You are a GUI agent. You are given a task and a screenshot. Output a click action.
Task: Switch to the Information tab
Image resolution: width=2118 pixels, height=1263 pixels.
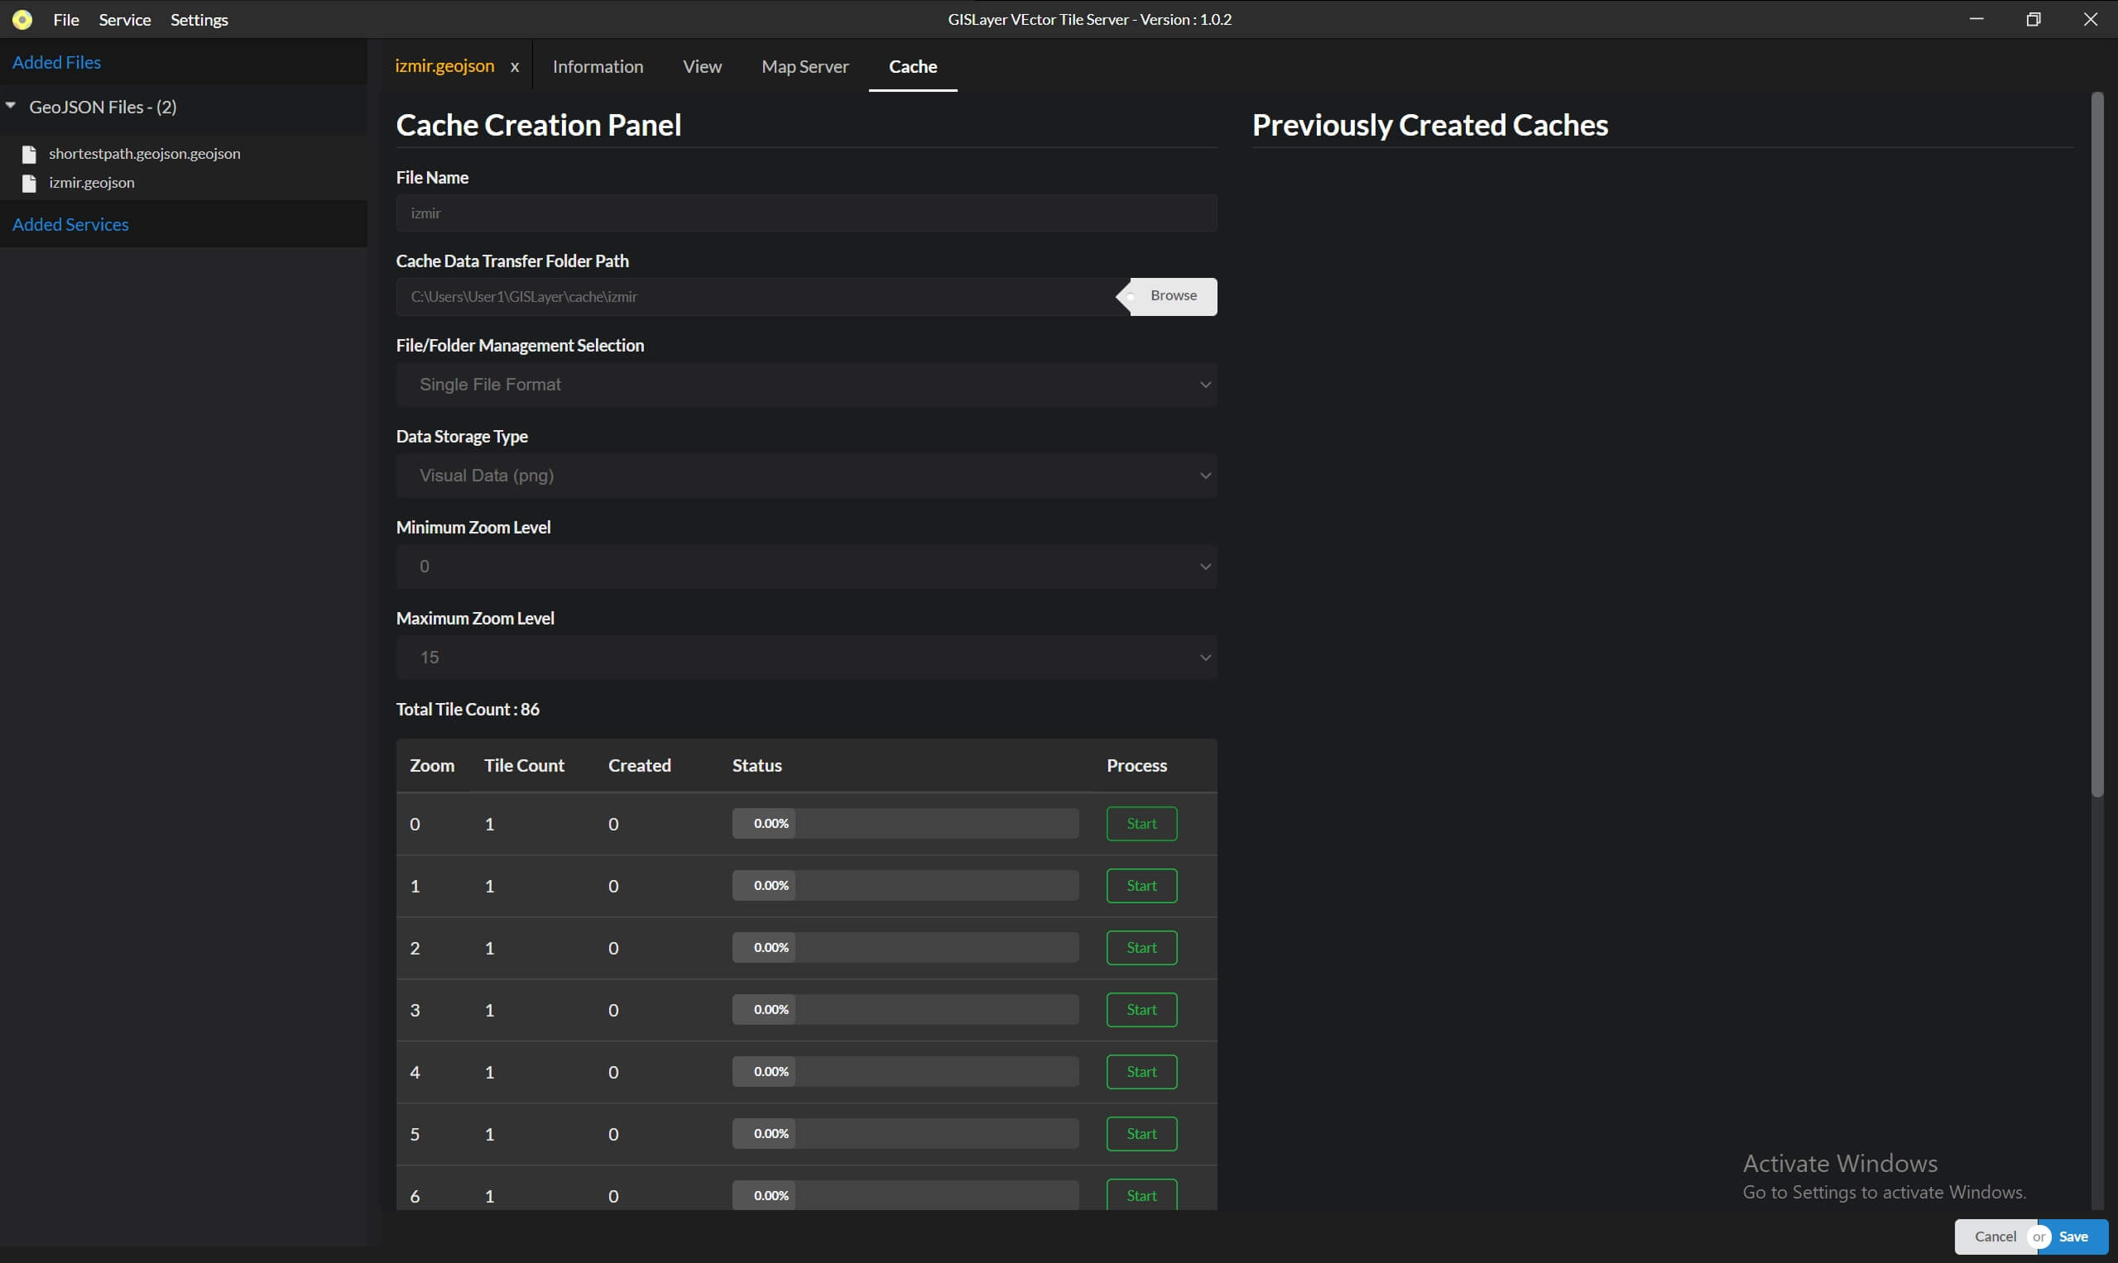click(x=598, y=66)
